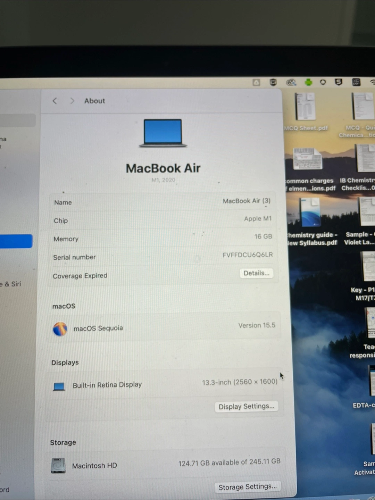Click the grey triangle menu bar icon

pos(256,82)
